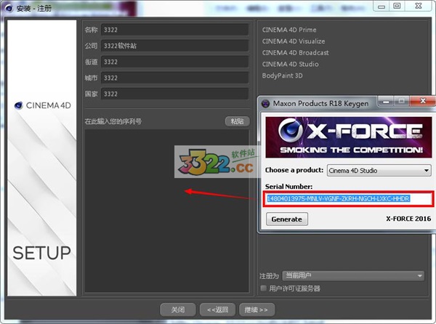
Task: Click the X-FORCE banner image
Action: (x=348, y=137)
